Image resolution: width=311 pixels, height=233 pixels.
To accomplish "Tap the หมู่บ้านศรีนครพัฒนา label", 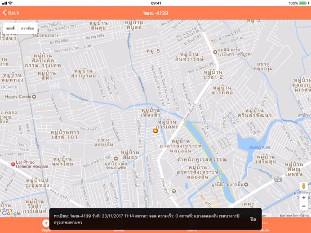I will pyautogui.click(x=255, y=113).
